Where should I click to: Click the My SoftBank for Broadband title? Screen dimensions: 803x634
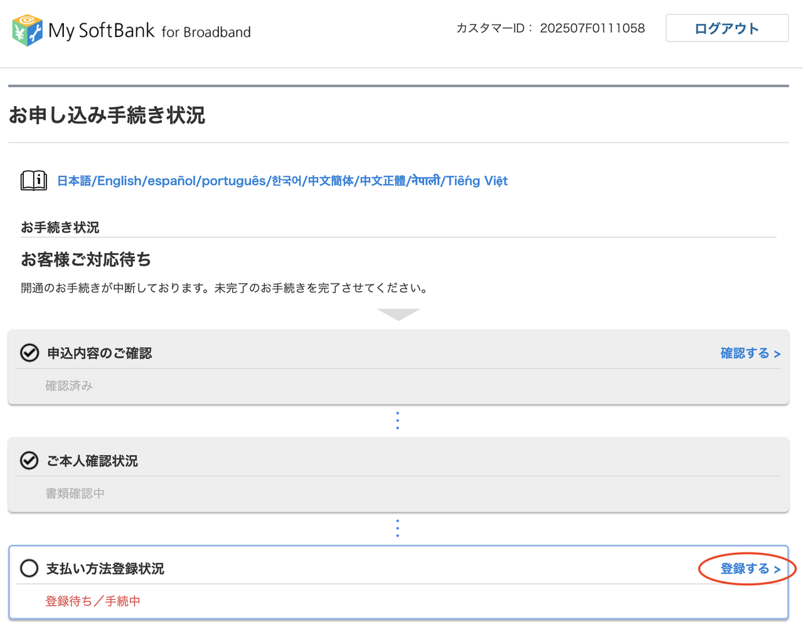149,31
